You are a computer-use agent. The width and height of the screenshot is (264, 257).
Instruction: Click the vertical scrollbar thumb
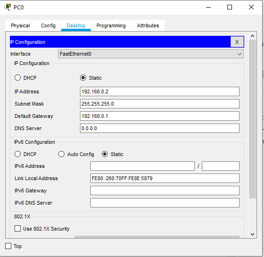coord(252,119)
